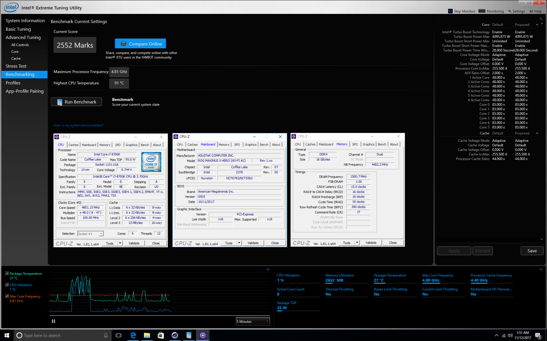This screenshot has height=341, width=547.
Task: Open the Monitoring view icon
Action: (482, 11)
